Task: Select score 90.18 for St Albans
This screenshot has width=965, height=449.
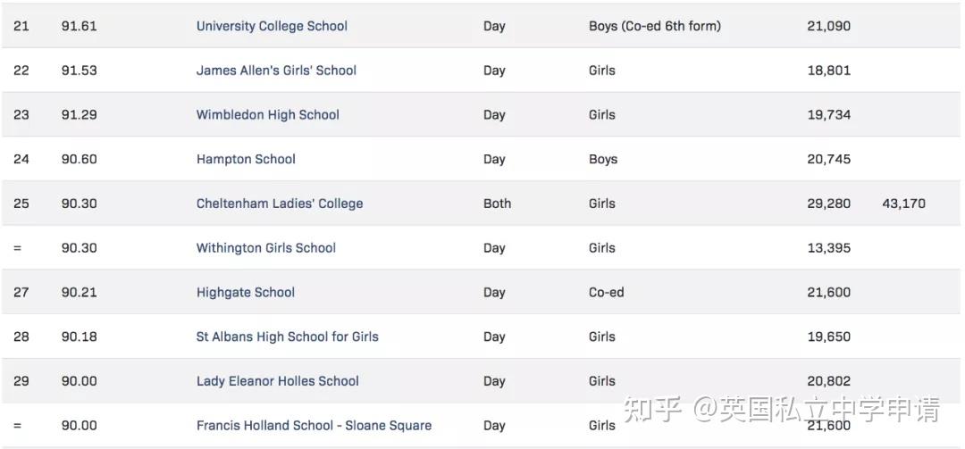Action: click(x=79, y=337)
